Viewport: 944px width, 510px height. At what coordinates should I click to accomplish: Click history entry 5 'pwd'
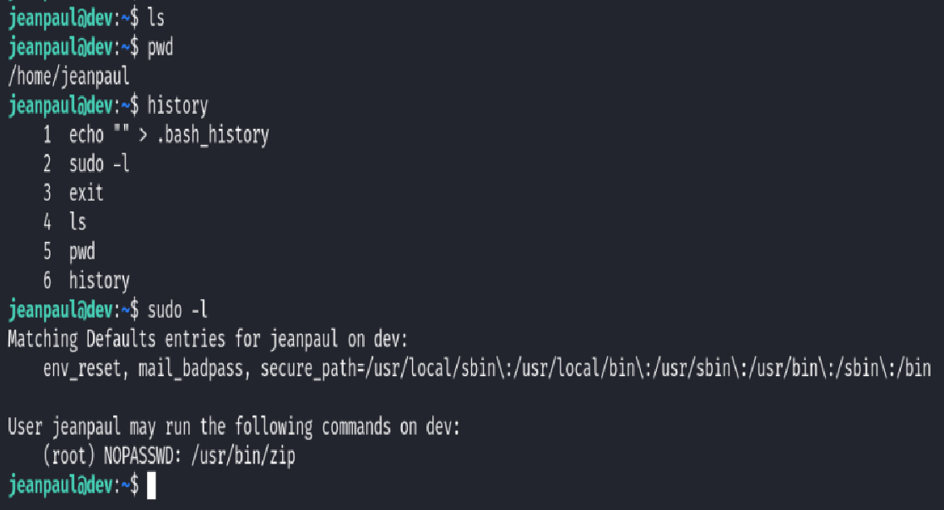[x=82, y=251]
